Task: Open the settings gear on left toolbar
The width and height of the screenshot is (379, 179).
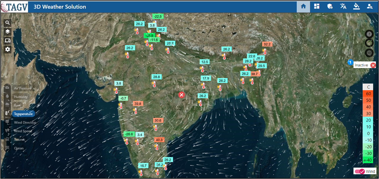Action: coord(8,49)
